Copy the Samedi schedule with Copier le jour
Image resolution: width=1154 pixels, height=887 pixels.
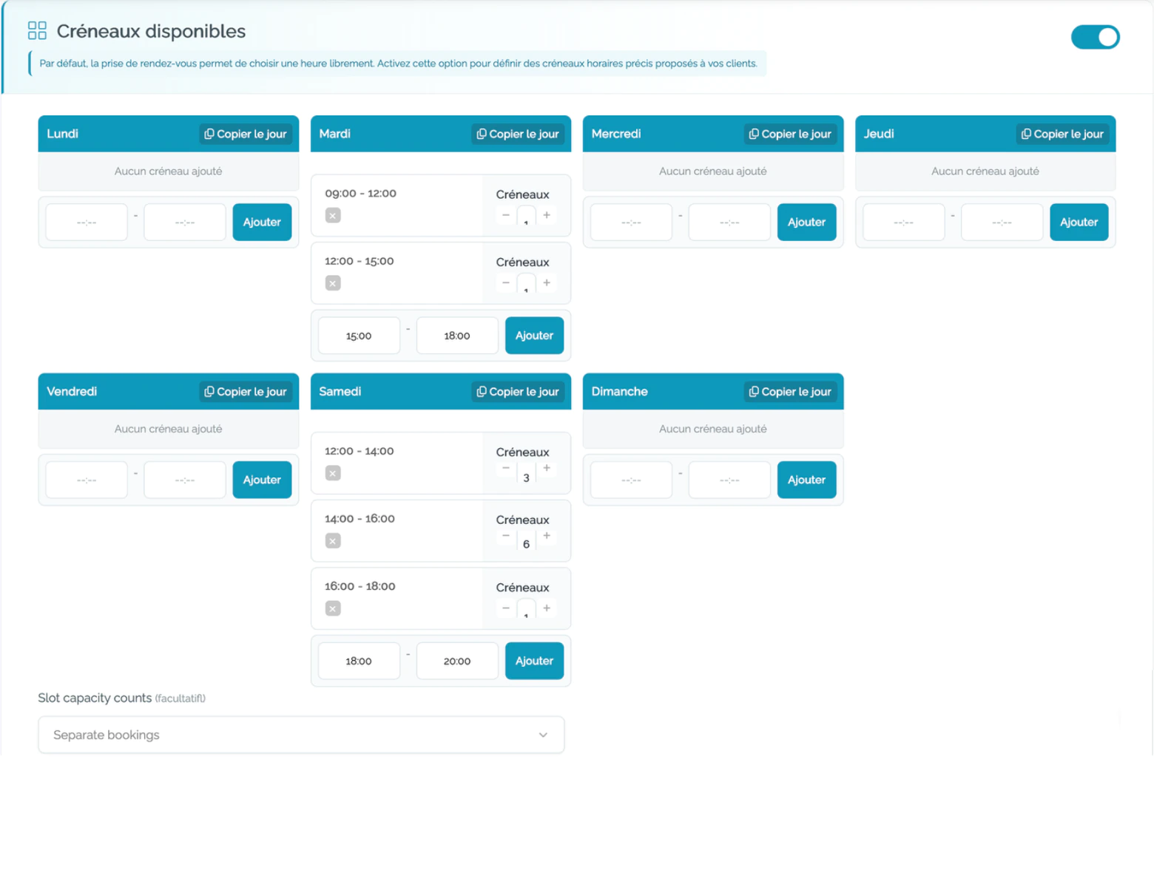pos(518,392)
